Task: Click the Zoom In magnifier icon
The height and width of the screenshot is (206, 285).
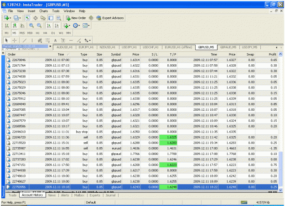Action: (x=31, y=26)
